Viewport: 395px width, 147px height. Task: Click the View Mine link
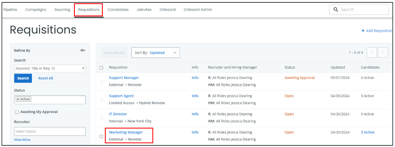tap(22, 140)
